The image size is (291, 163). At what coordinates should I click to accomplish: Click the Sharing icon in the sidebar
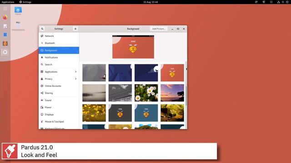coord(42,93)
